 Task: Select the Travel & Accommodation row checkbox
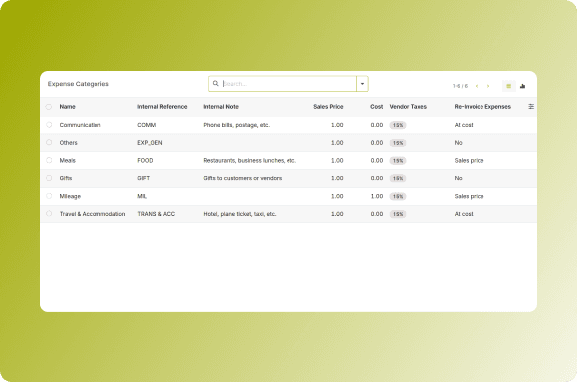pos(49,214)
